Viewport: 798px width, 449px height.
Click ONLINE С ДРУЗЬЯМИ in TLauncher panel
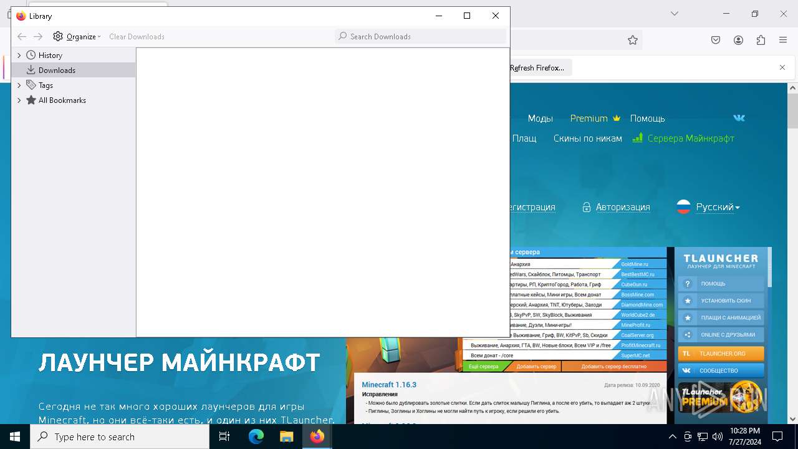721,335
